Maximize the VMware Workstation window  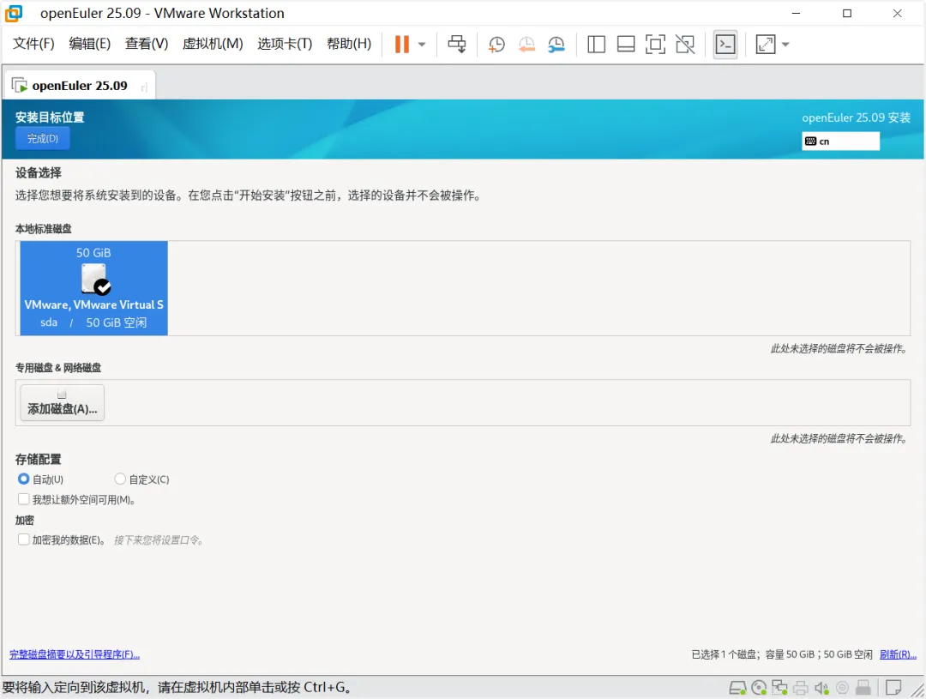tap(847, 13)
